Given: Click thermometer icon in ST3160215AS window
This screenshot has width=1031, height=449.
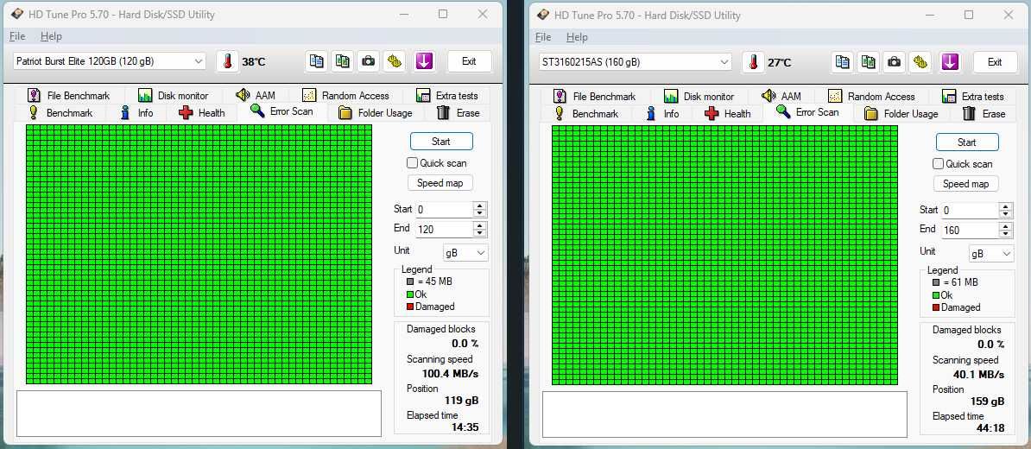Looking at the screenshot, I should 754,62.
